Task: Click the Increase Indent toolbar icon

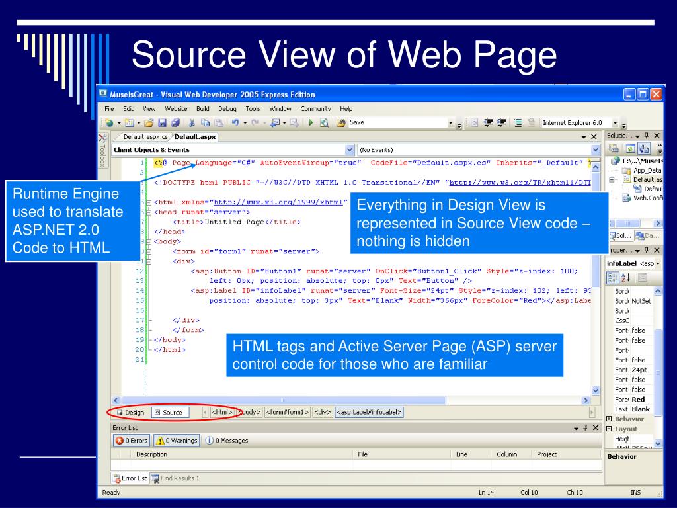Action: pos(501,122)
